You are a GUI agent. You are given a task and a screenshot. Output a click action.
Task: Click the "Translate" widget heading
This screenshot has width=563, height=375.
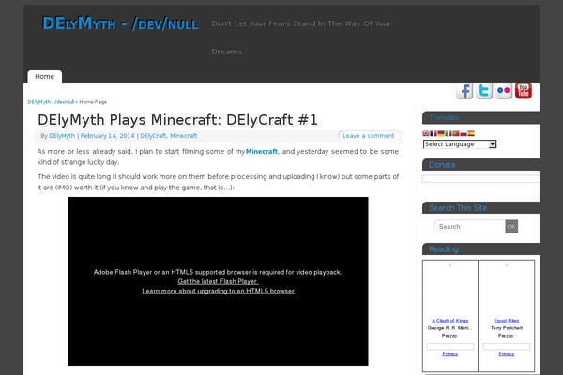coord(444,118)
